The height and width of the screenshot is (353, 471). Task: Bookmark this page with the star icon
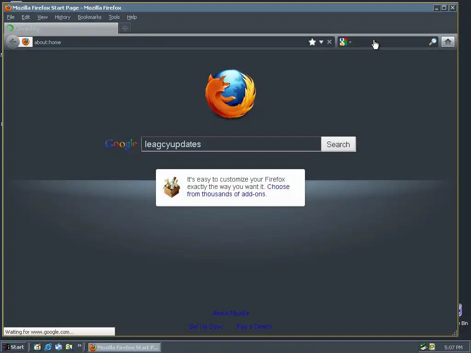[x=312, y=42]
